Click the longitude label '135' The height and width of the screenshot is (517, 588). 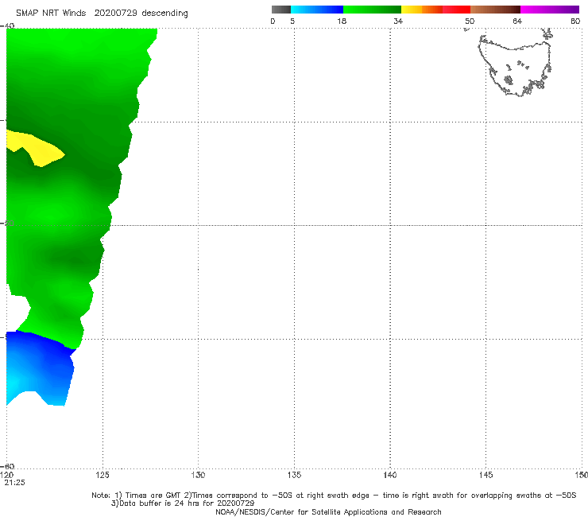point(294,476)
